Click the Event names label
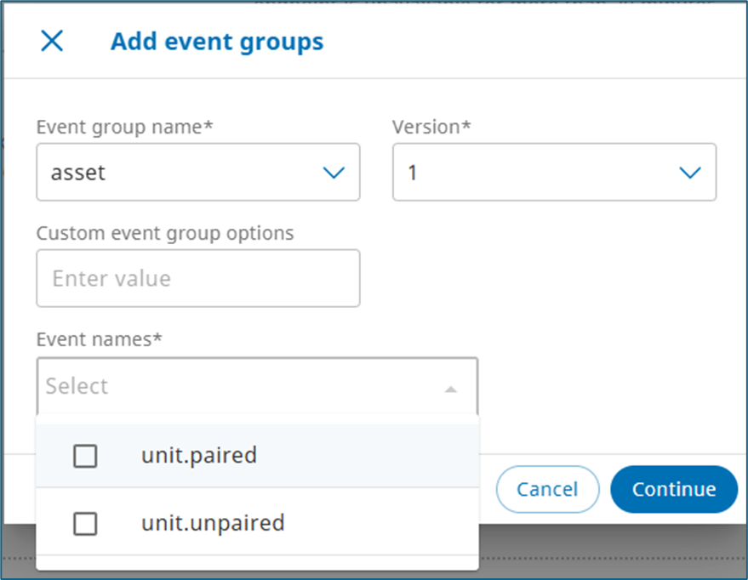Screen dimensions: 748x580 [x=99, y=339]
